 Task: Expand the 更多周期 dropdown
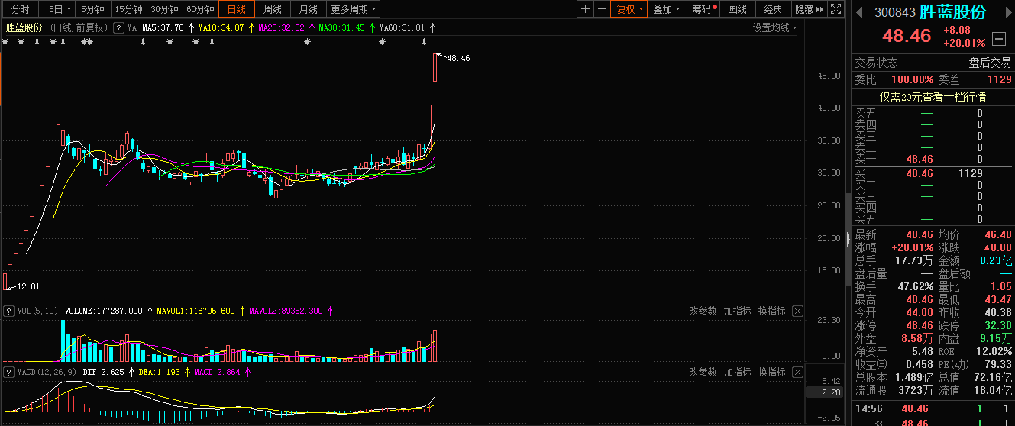point(354,9)
